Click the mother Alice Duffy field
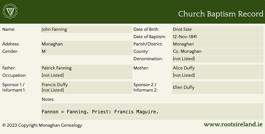Viewport: 265px width, 134px height. (218, 68)
